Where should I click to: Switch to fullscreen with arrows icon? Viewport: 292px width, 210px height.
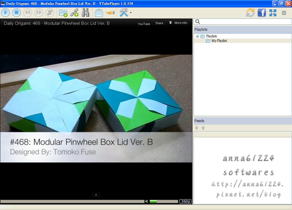(273, 13)
